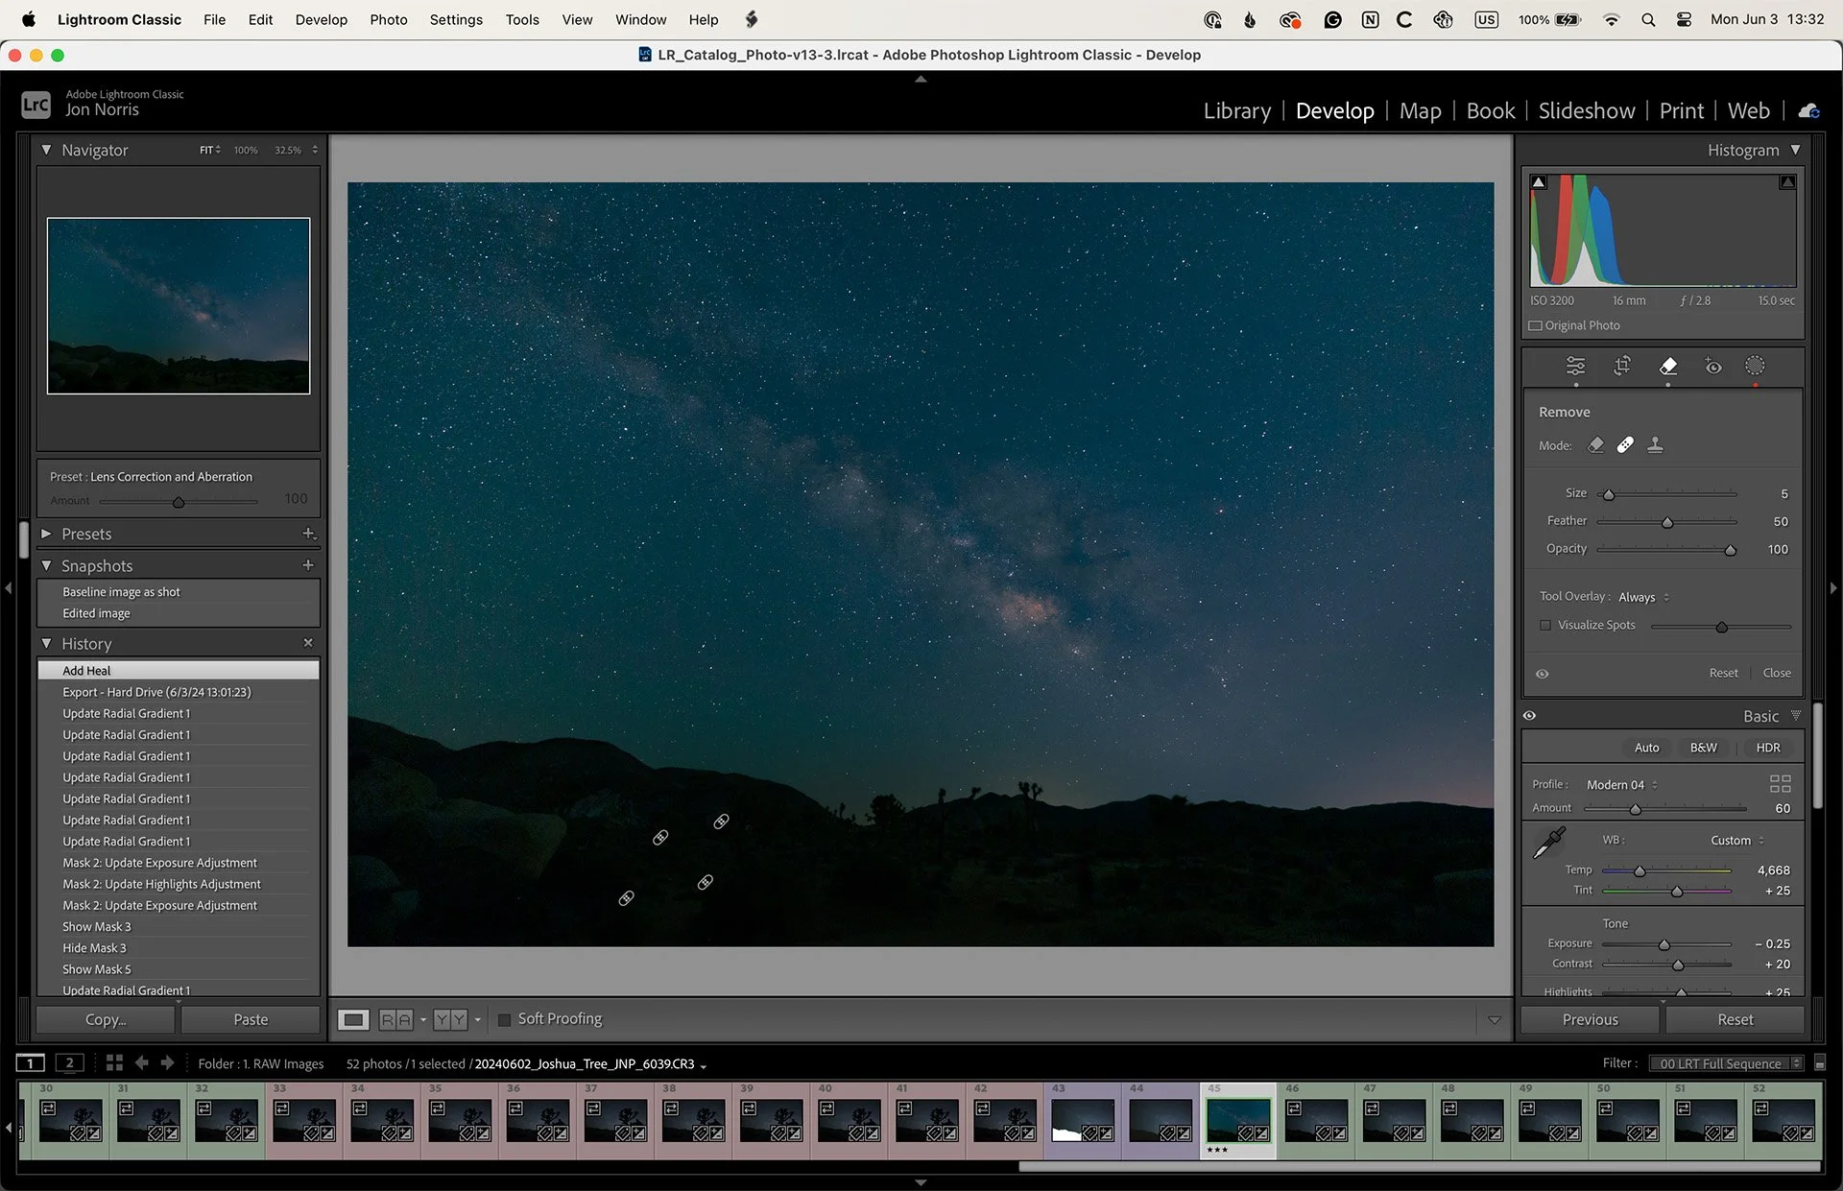Open the profile browser grid icon

(x=1780, y=784)
